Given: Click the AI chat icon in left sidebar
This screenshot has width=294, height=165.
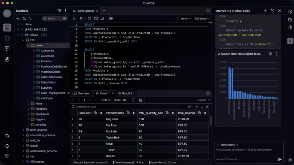Looking at the screenshot, I should [x=7, y=49].
